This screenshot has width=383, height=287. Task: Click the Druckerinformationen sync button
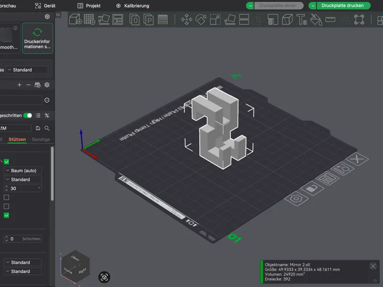click(37, 38)
